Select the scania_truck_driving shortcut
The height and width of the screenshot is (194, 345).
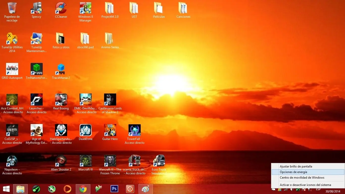[134, 165]
